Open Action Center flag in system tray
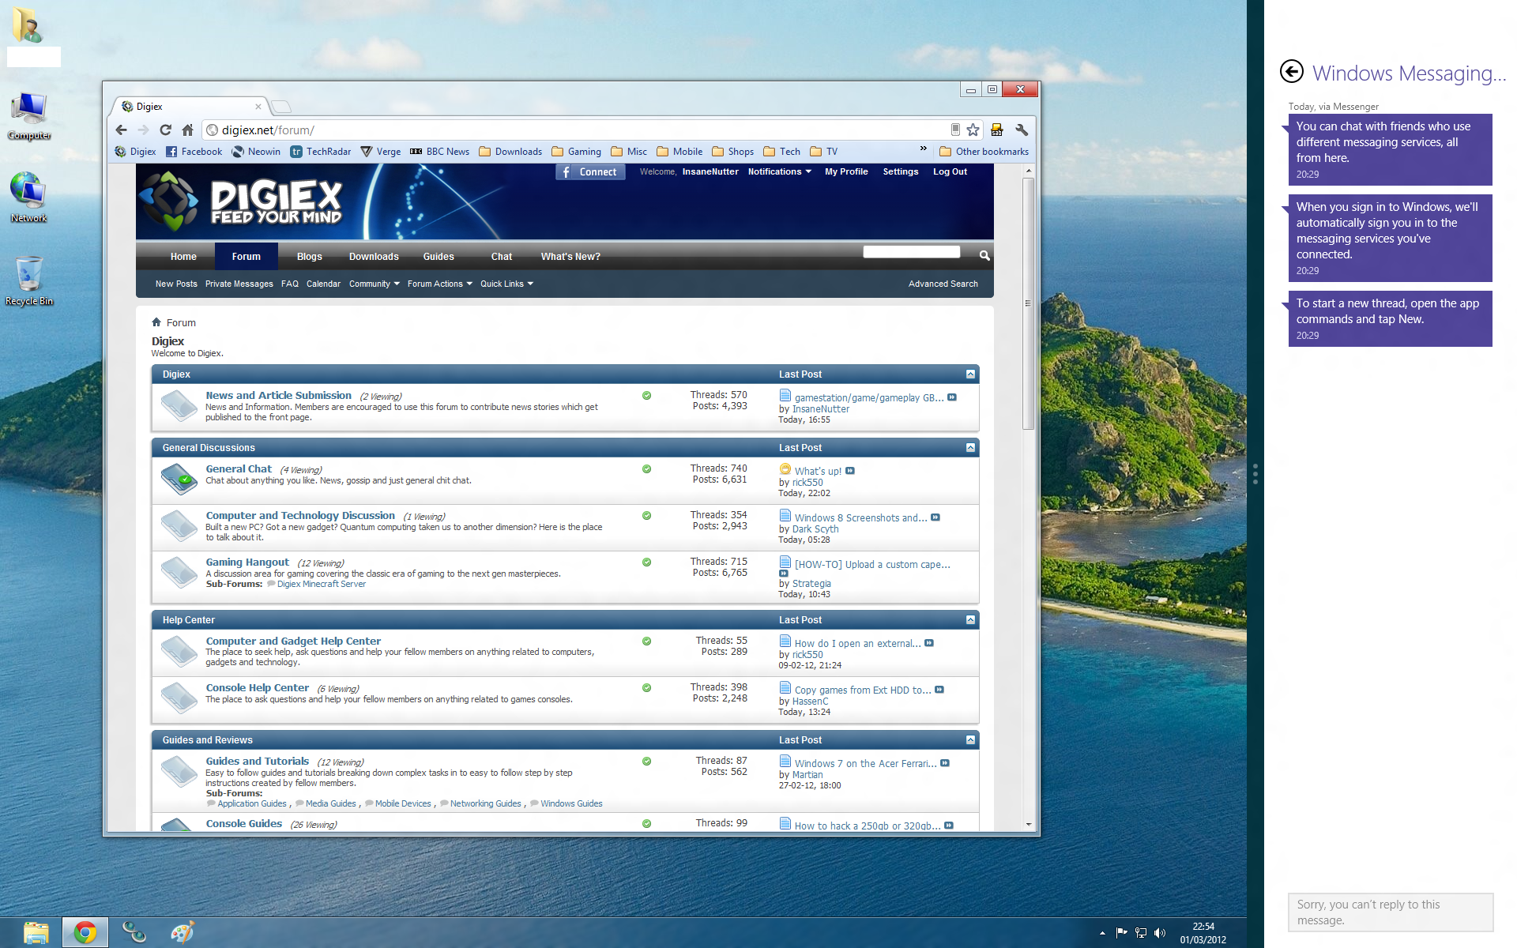 point(1121,933)
